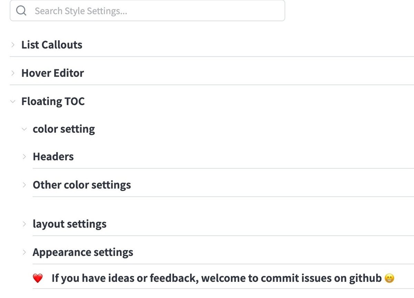Open the Appearance settings label
Viewport: 414px width, 298px height.
tap(83, 252)
